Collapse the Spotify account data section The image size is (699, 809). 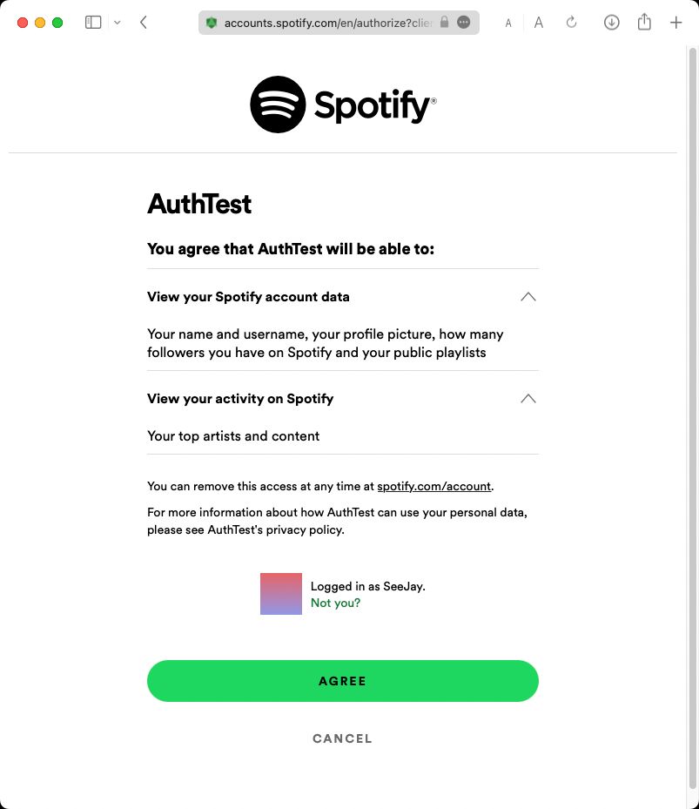pyautogui.click(x=528, y=297)
